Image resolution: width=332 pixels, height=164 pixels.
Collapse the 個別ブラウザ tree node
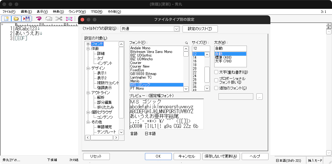88,112
